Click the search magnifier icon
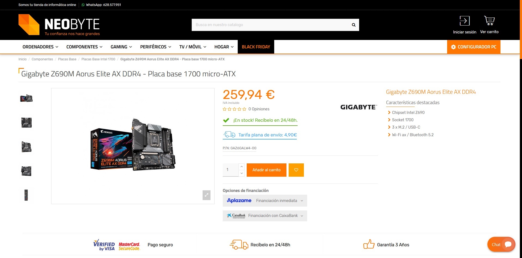The height and width of the screenshot is (258, 522). [x=353, y=25]
